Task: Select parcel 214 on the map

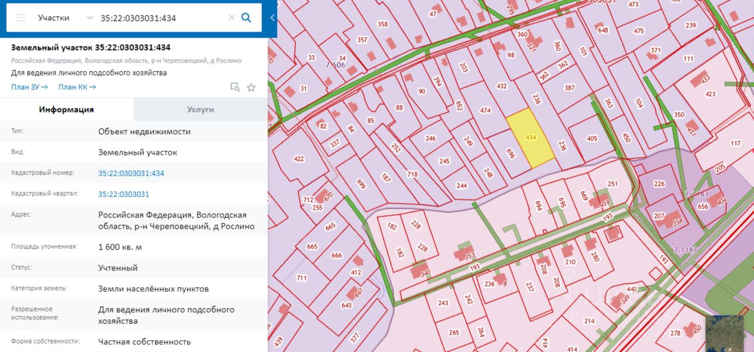Action: click(x=589, y=322)
